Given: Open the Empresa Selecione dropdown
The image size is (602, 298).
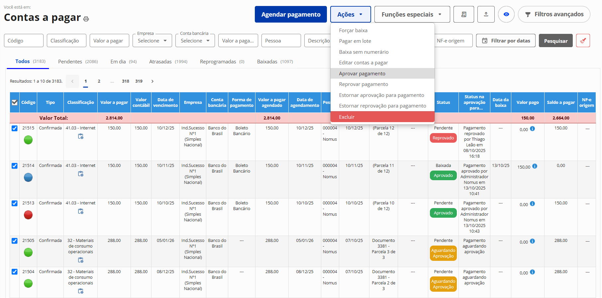Looking at the screenshot, I should (152, 40).
